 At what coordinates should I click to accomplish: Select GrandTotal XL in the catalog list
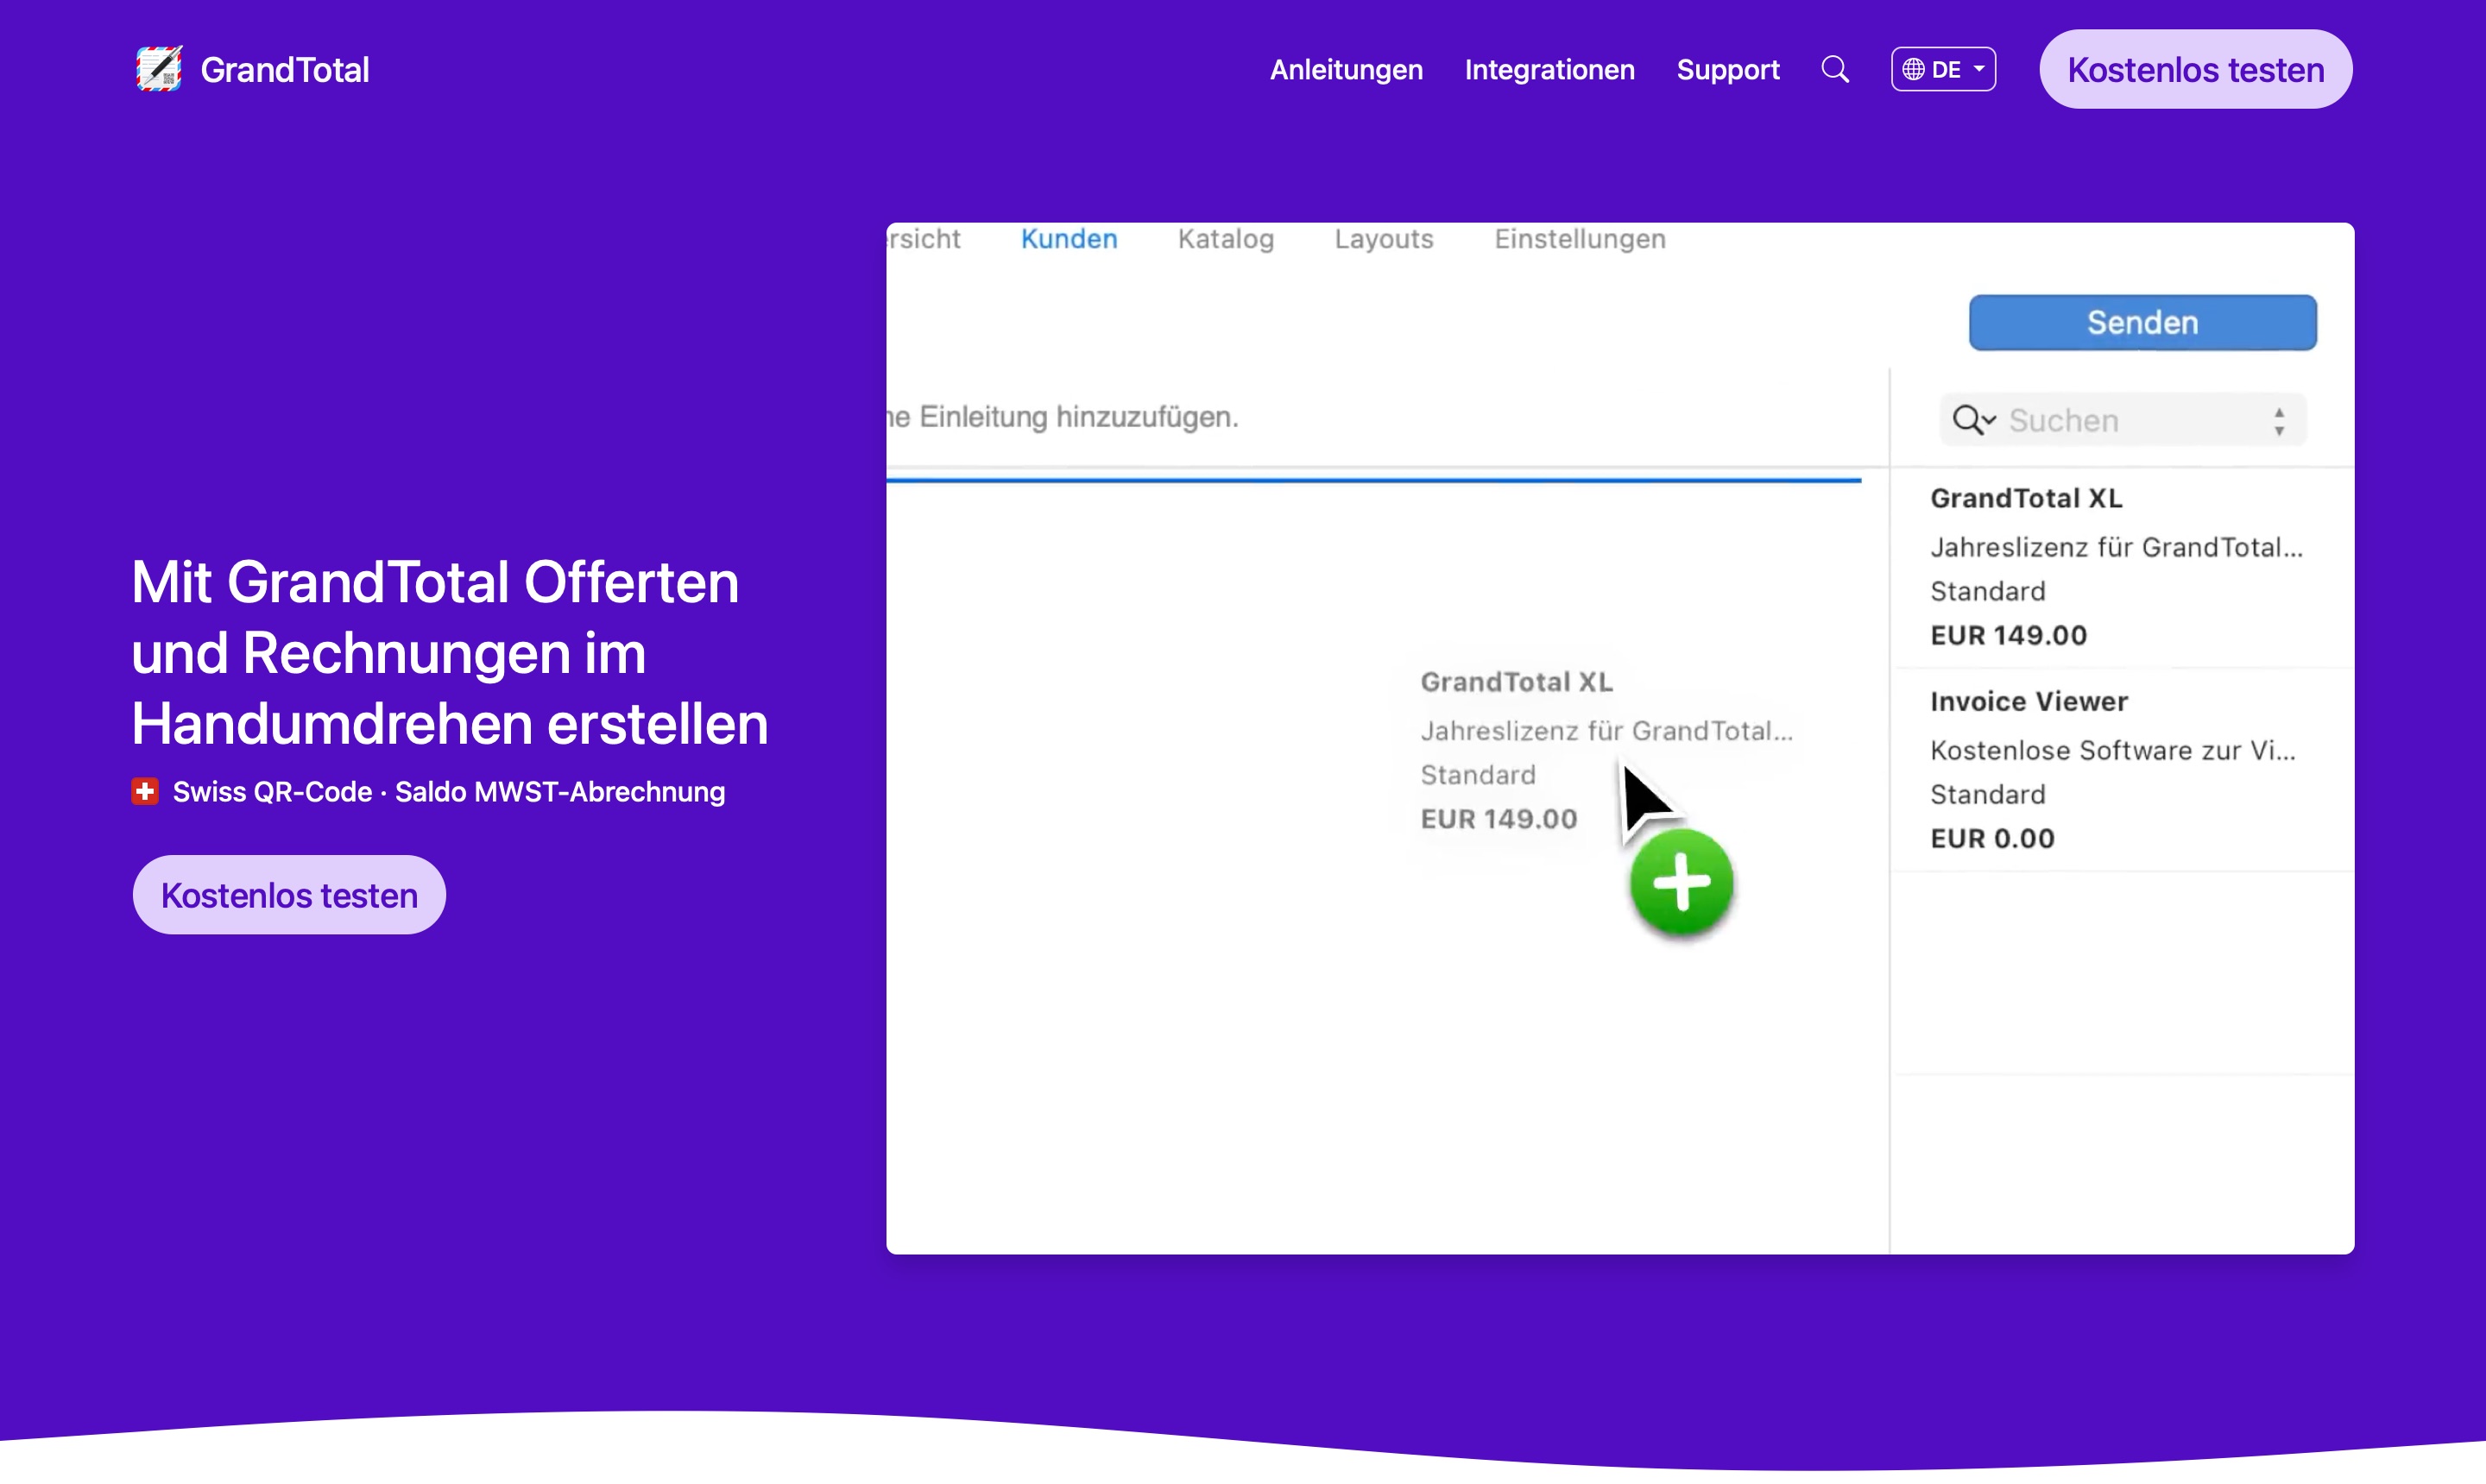2122,566
